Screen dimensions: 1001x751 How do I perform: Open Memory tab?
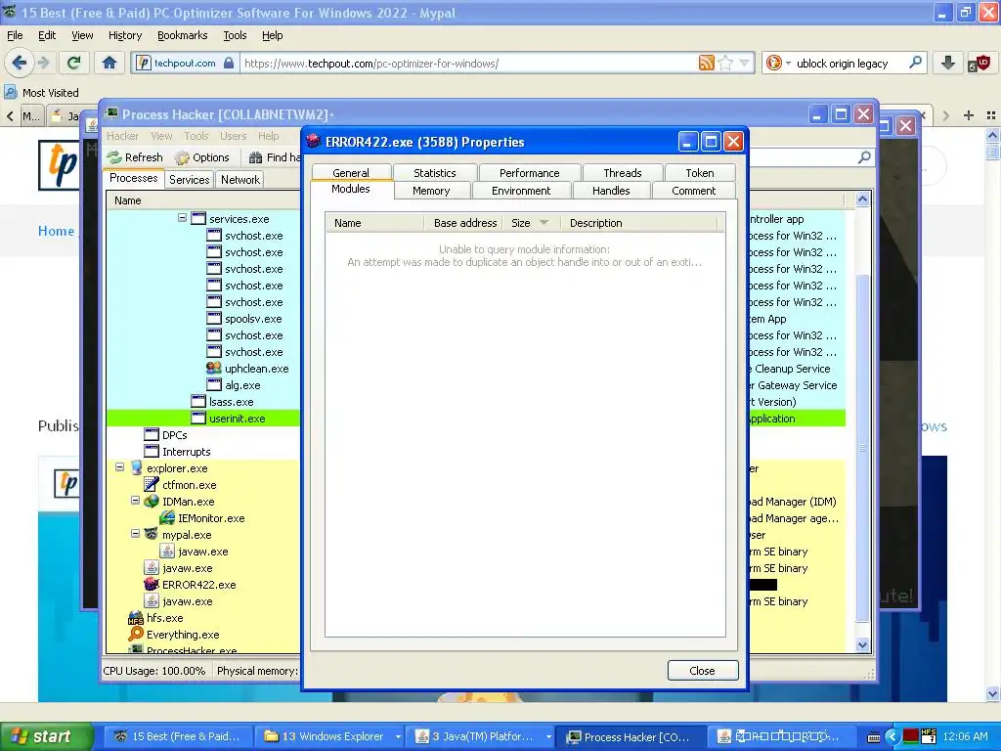click(431, 191)
